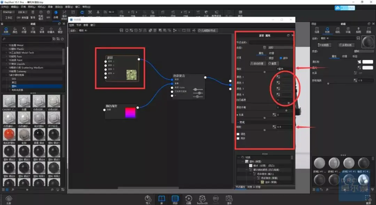Click the camouflage node output socket
The image size is (376, 205).
139,59
